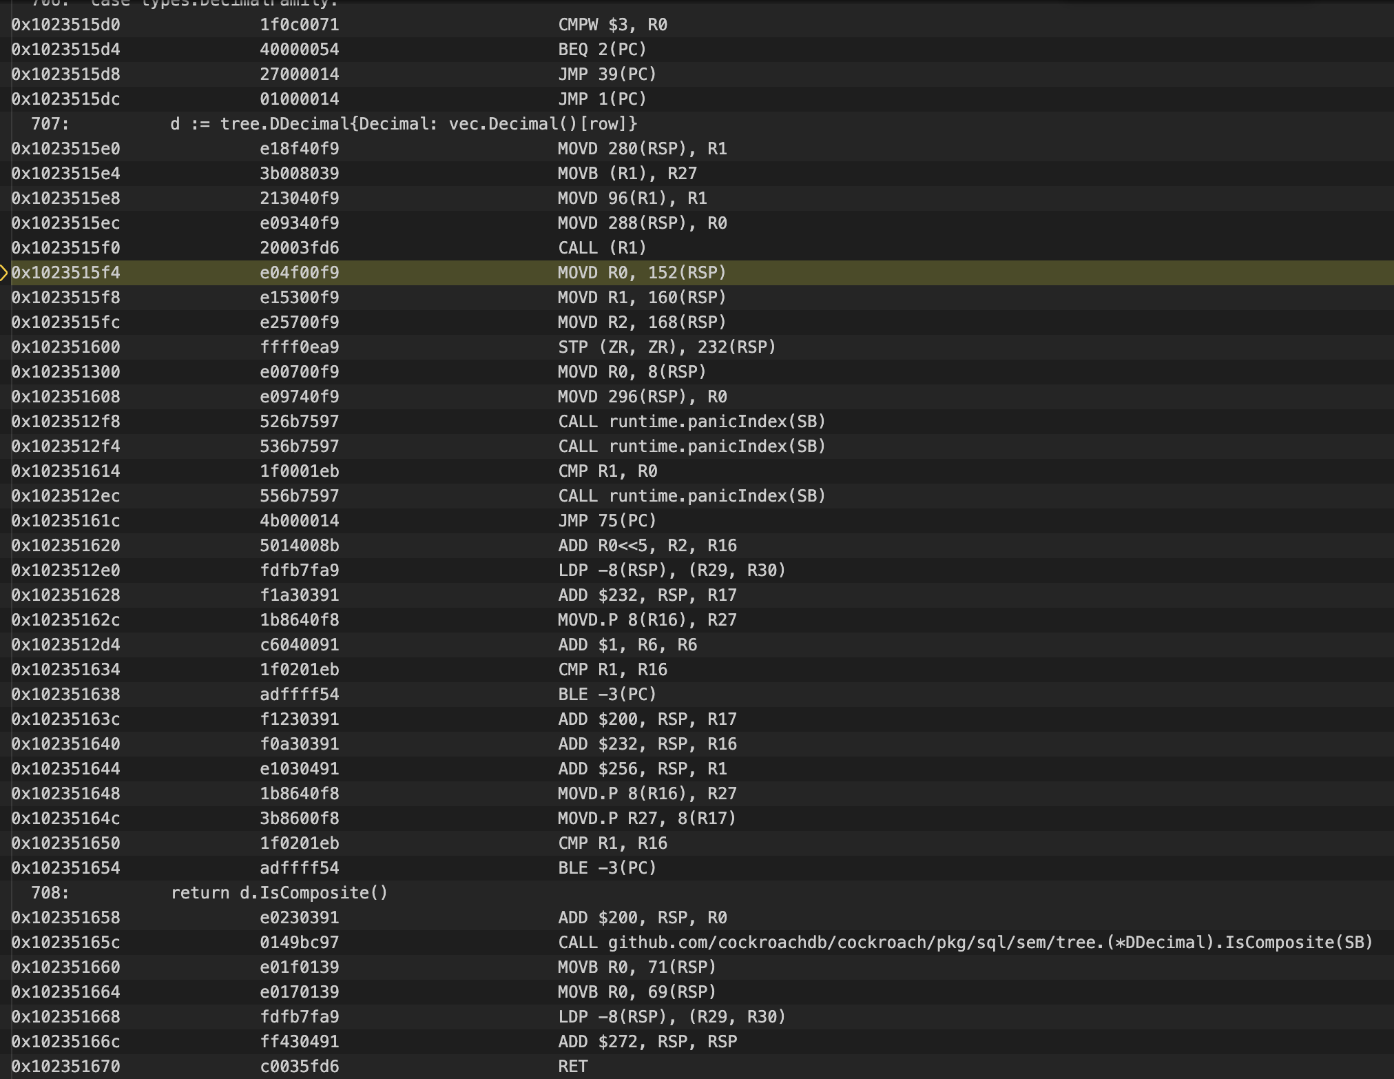
Task: Click address 0x1023512ec
Action: [65, 496]
